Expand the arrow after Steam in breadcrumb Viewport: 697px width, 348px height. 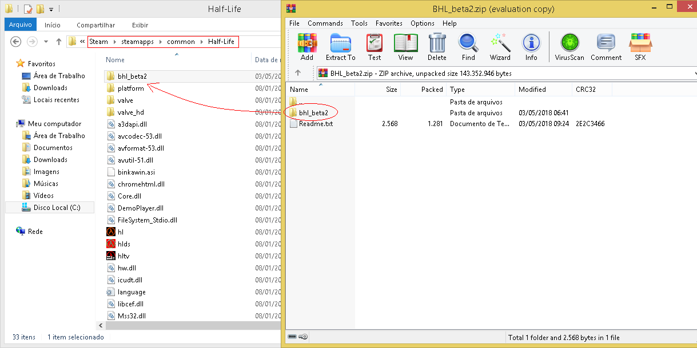click(x=114, y=42)
